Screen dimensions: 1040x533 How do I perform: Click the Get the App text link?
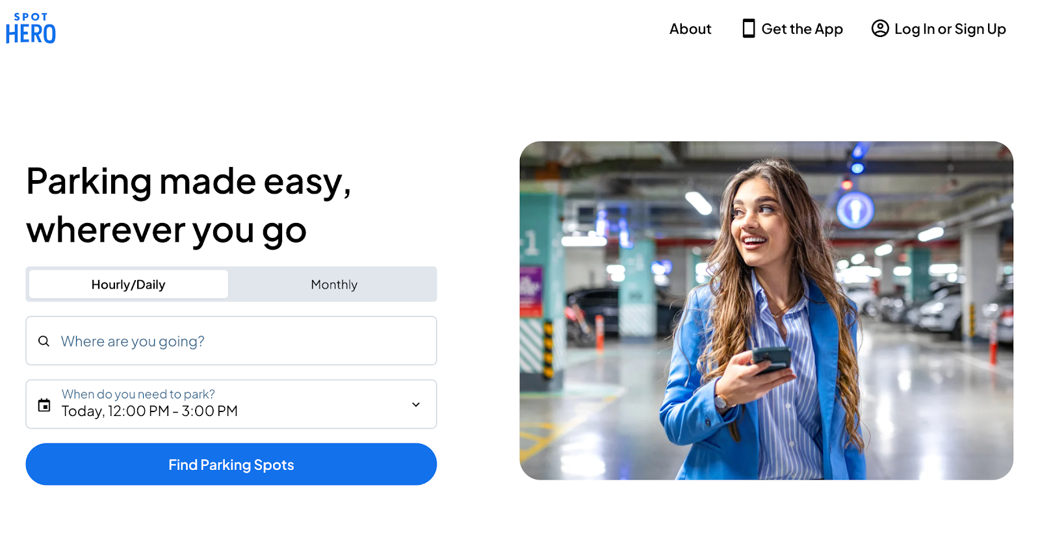(802, 29)
